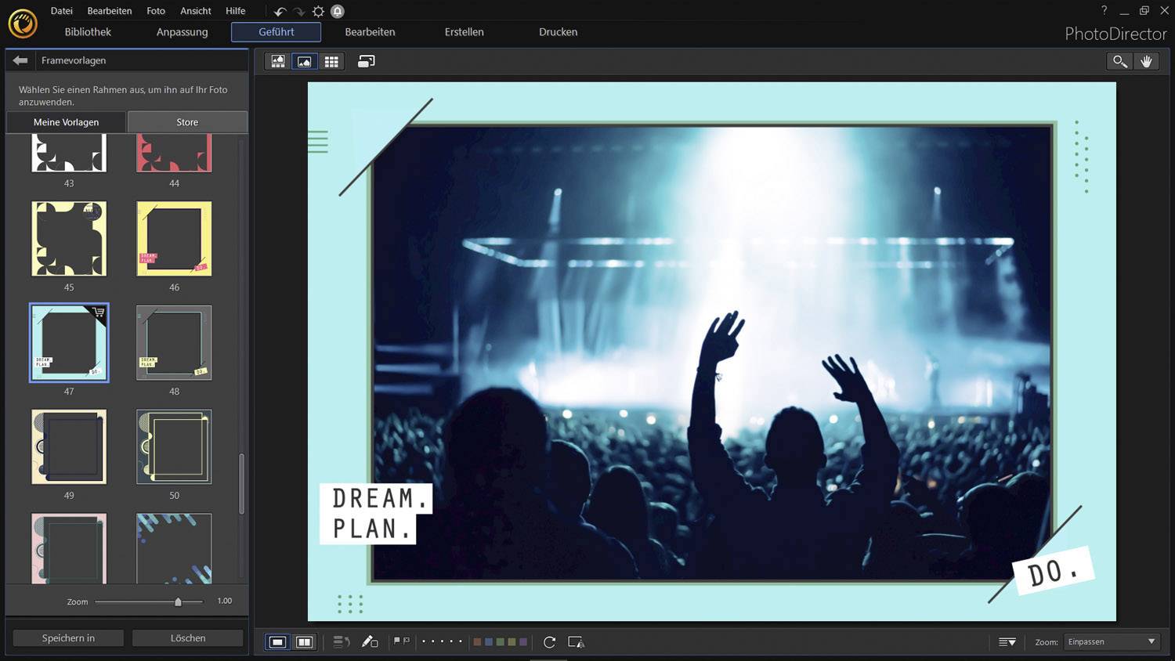Image resolution: width=1175 pixels, height=661 pixels.
Task: Toggle the history adjustments icon
Action: (x=341, y=641)
